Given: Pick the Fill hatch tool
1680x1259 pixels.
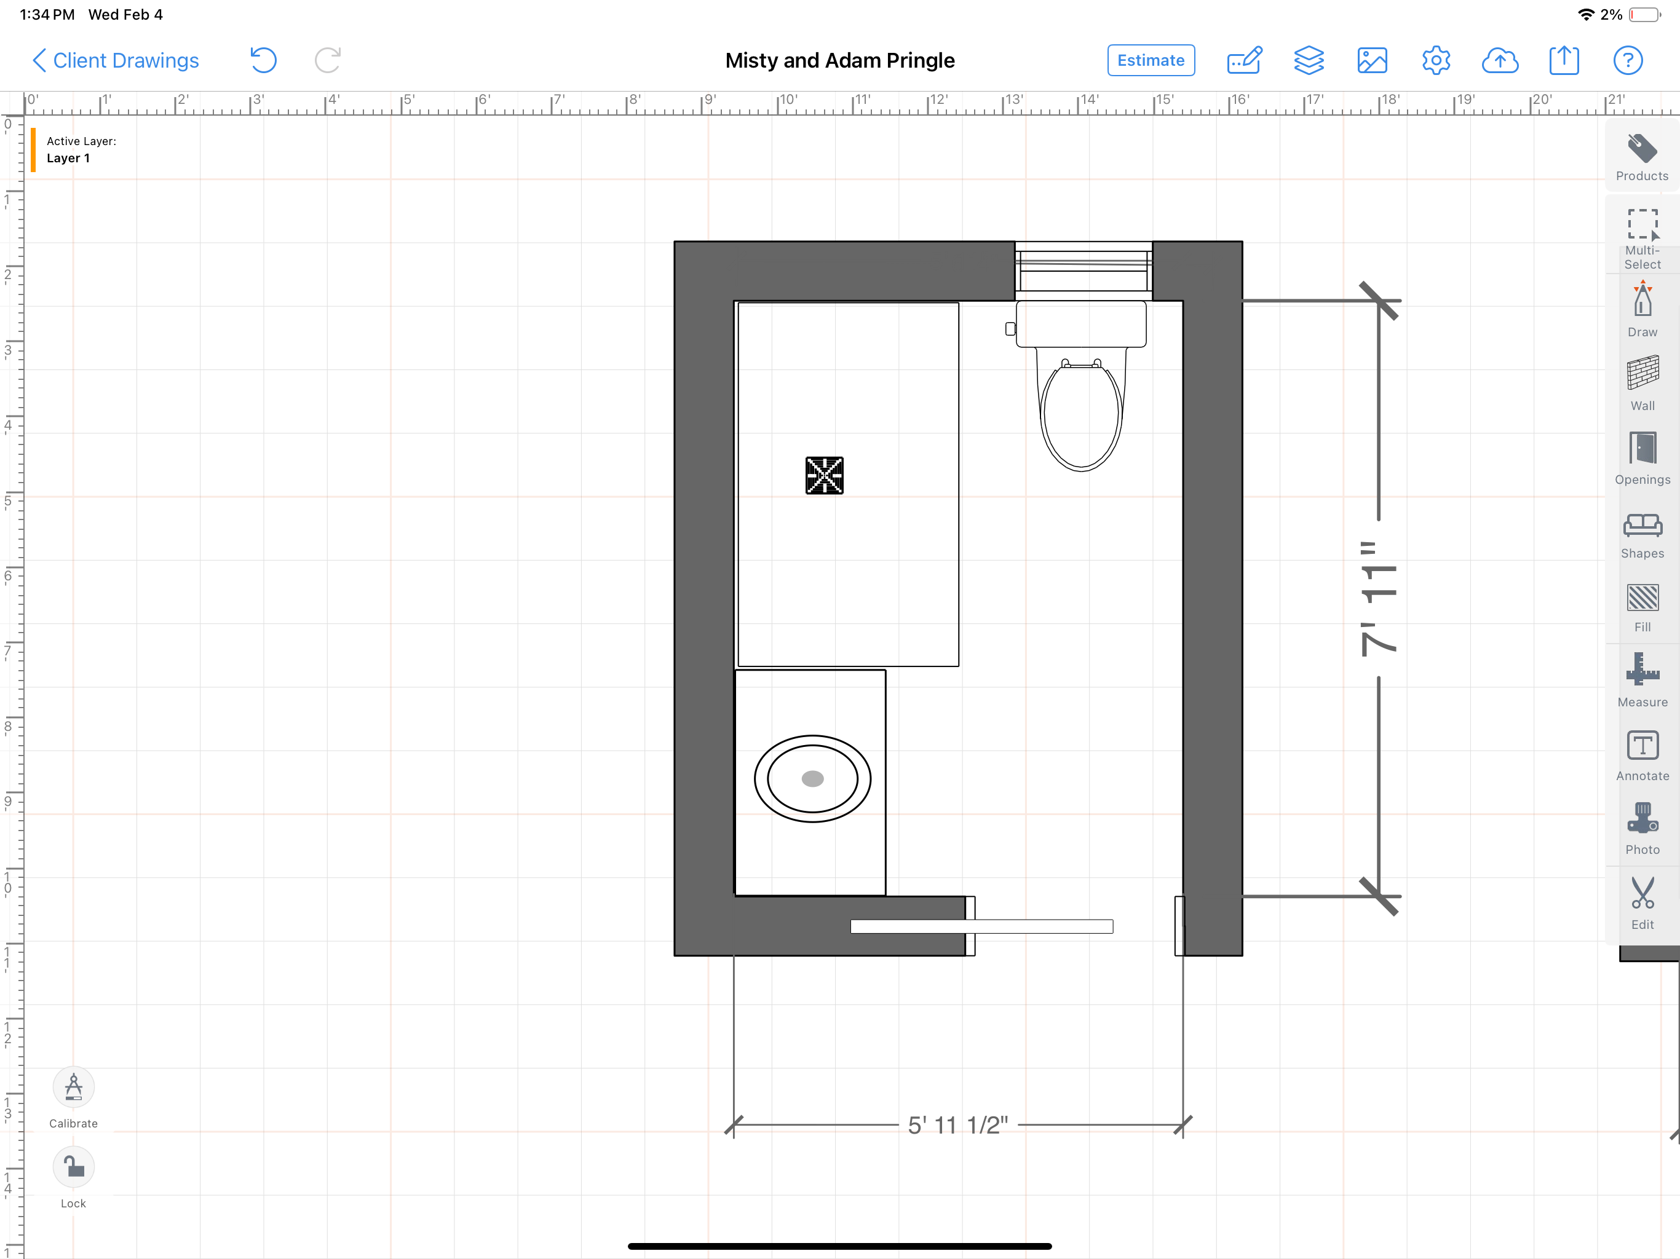Looking at the screenshot, I should tap(1641, 606).
